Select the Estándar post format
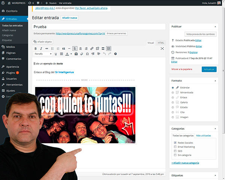The height and width of the screenshot is (180, 225). tap(173, 88)
